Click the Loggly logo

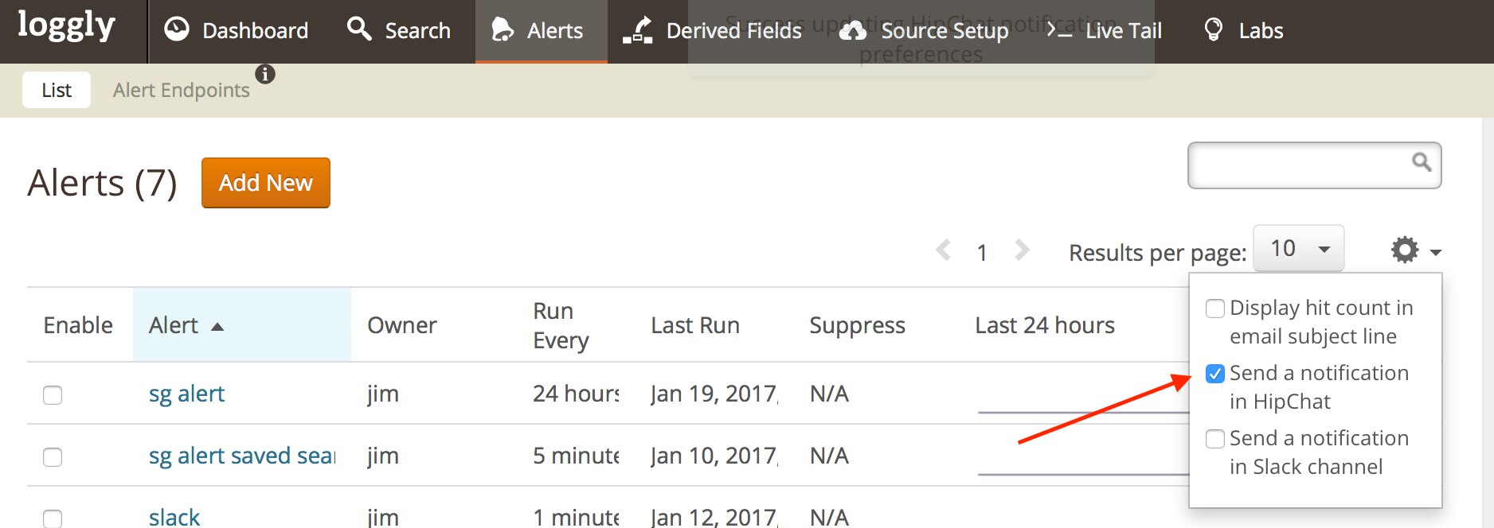click(x=67, y=27)
